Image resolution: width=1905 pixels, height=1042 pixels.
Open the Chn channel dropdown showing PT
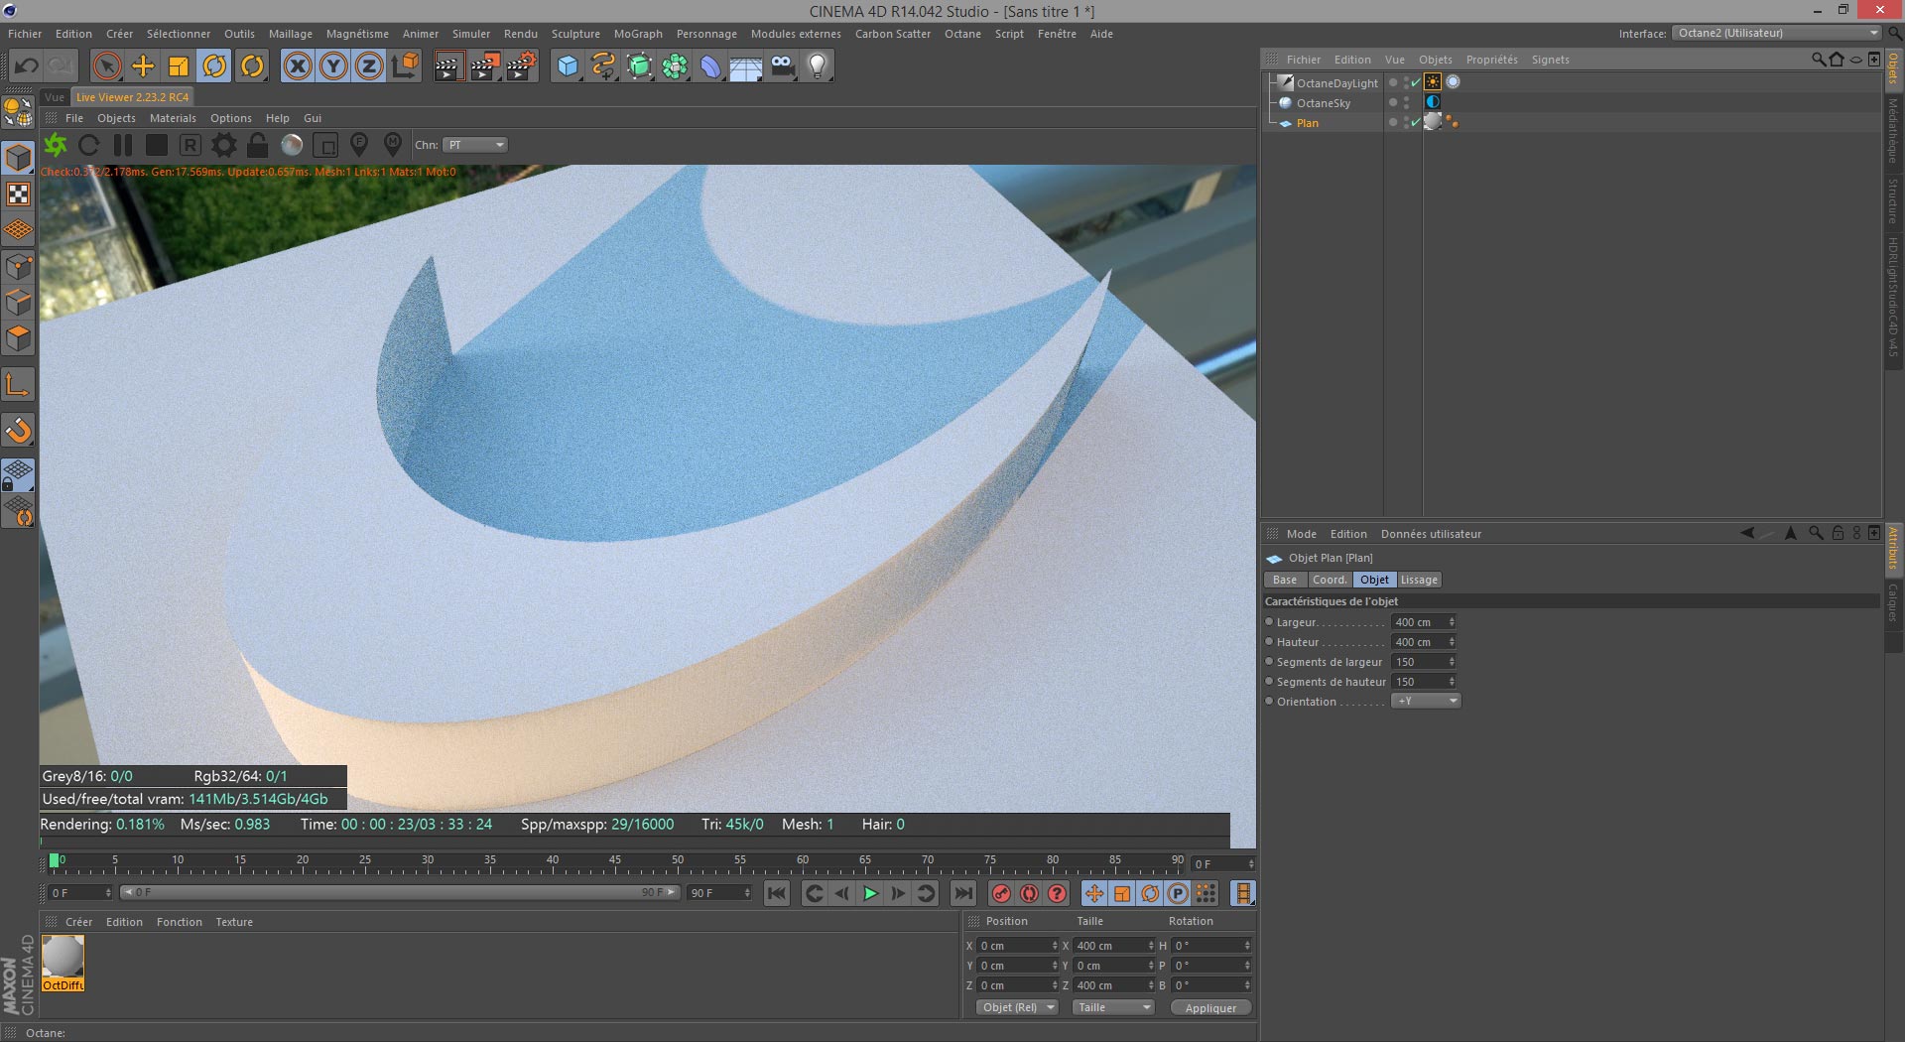click(475, 145)
